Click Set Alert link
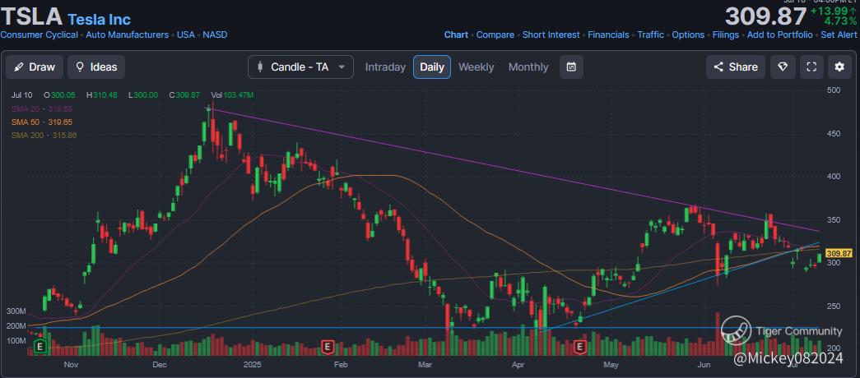The image size is (860, 378). point(839,35)
